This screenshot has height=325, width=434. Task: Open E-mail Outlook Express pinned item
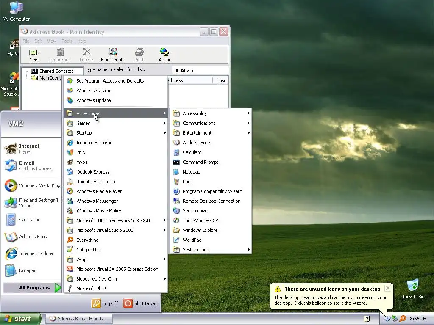pyautogui.click(x=31, y=165)
